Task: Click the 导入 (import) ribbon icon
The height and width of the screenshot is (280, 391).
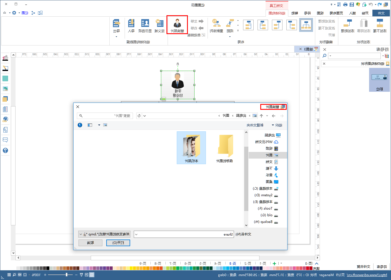Action: point(131,26)
